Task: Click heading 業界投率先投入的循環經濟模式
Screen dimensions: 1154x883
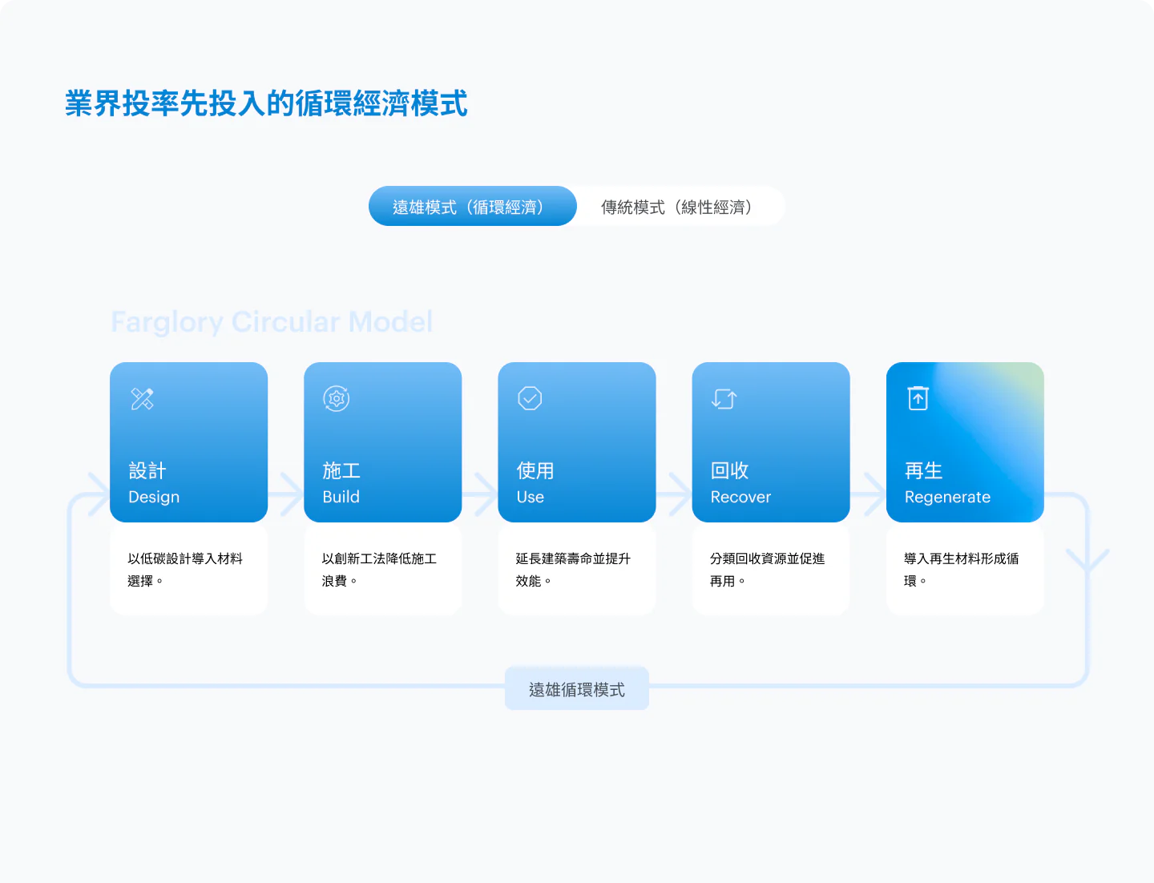Action: 266,103
